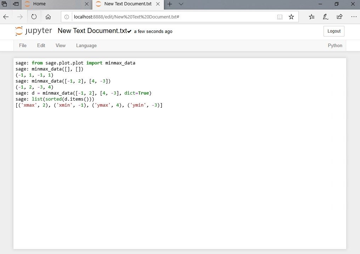Open the Language menu
This screenshot has height=254, width=360.
86,45
